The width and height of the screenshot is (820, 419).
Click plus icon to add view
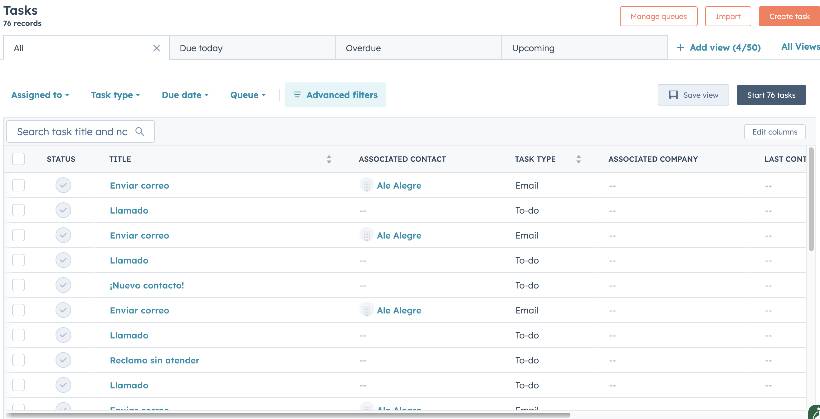tap(680, 47)
